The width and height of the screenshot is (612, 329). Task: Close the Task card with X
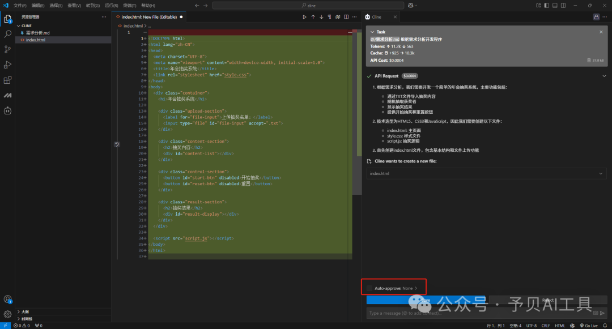[601, 32]
